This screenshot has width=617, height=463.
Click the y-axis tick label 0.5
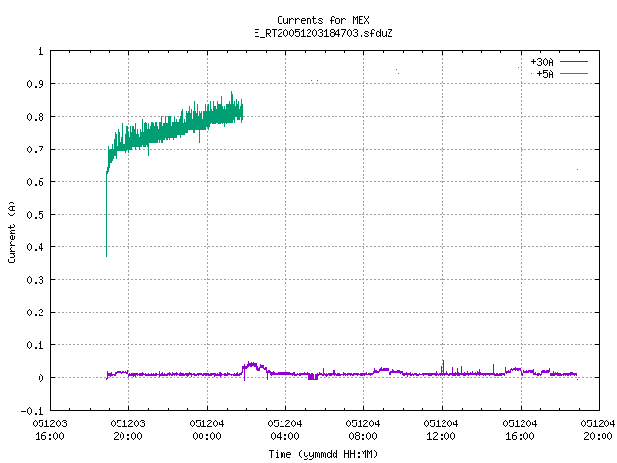point(35,215)
